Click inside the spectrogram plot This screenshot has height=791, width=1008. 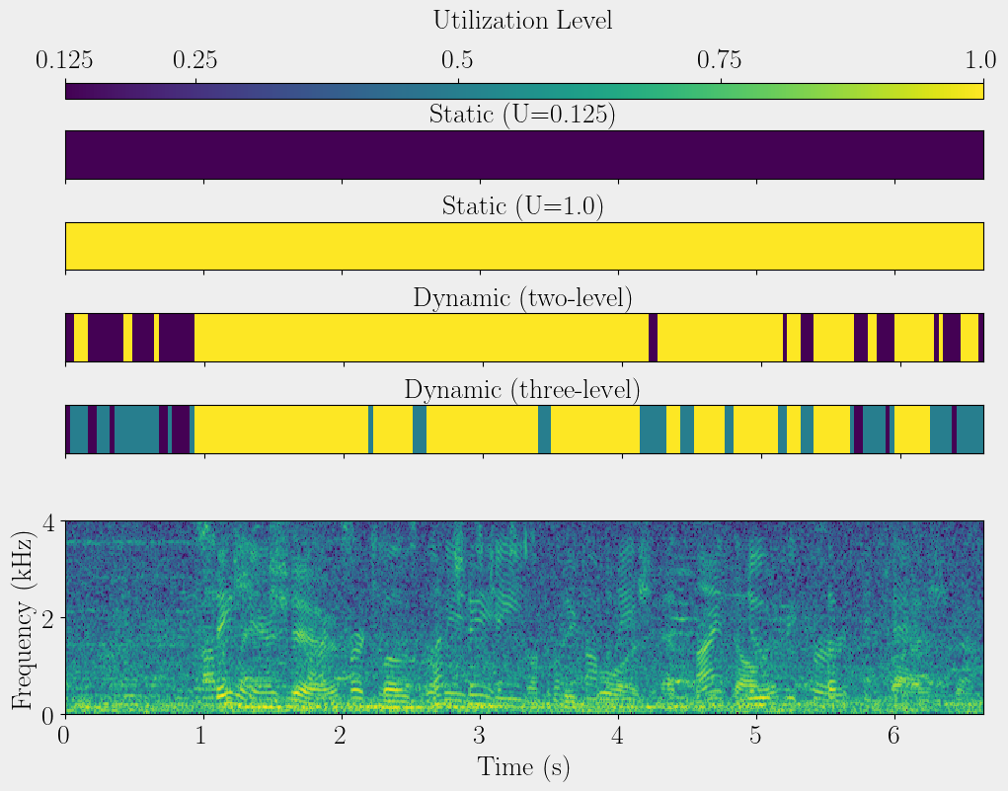[x=524, y=617]
